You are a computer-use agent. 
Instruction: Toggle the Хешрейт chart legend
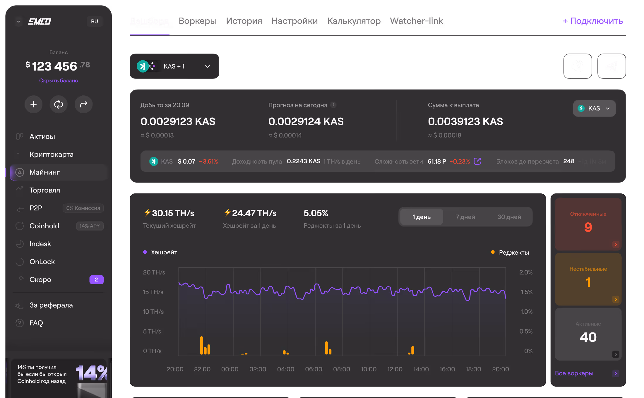point(160,252)
